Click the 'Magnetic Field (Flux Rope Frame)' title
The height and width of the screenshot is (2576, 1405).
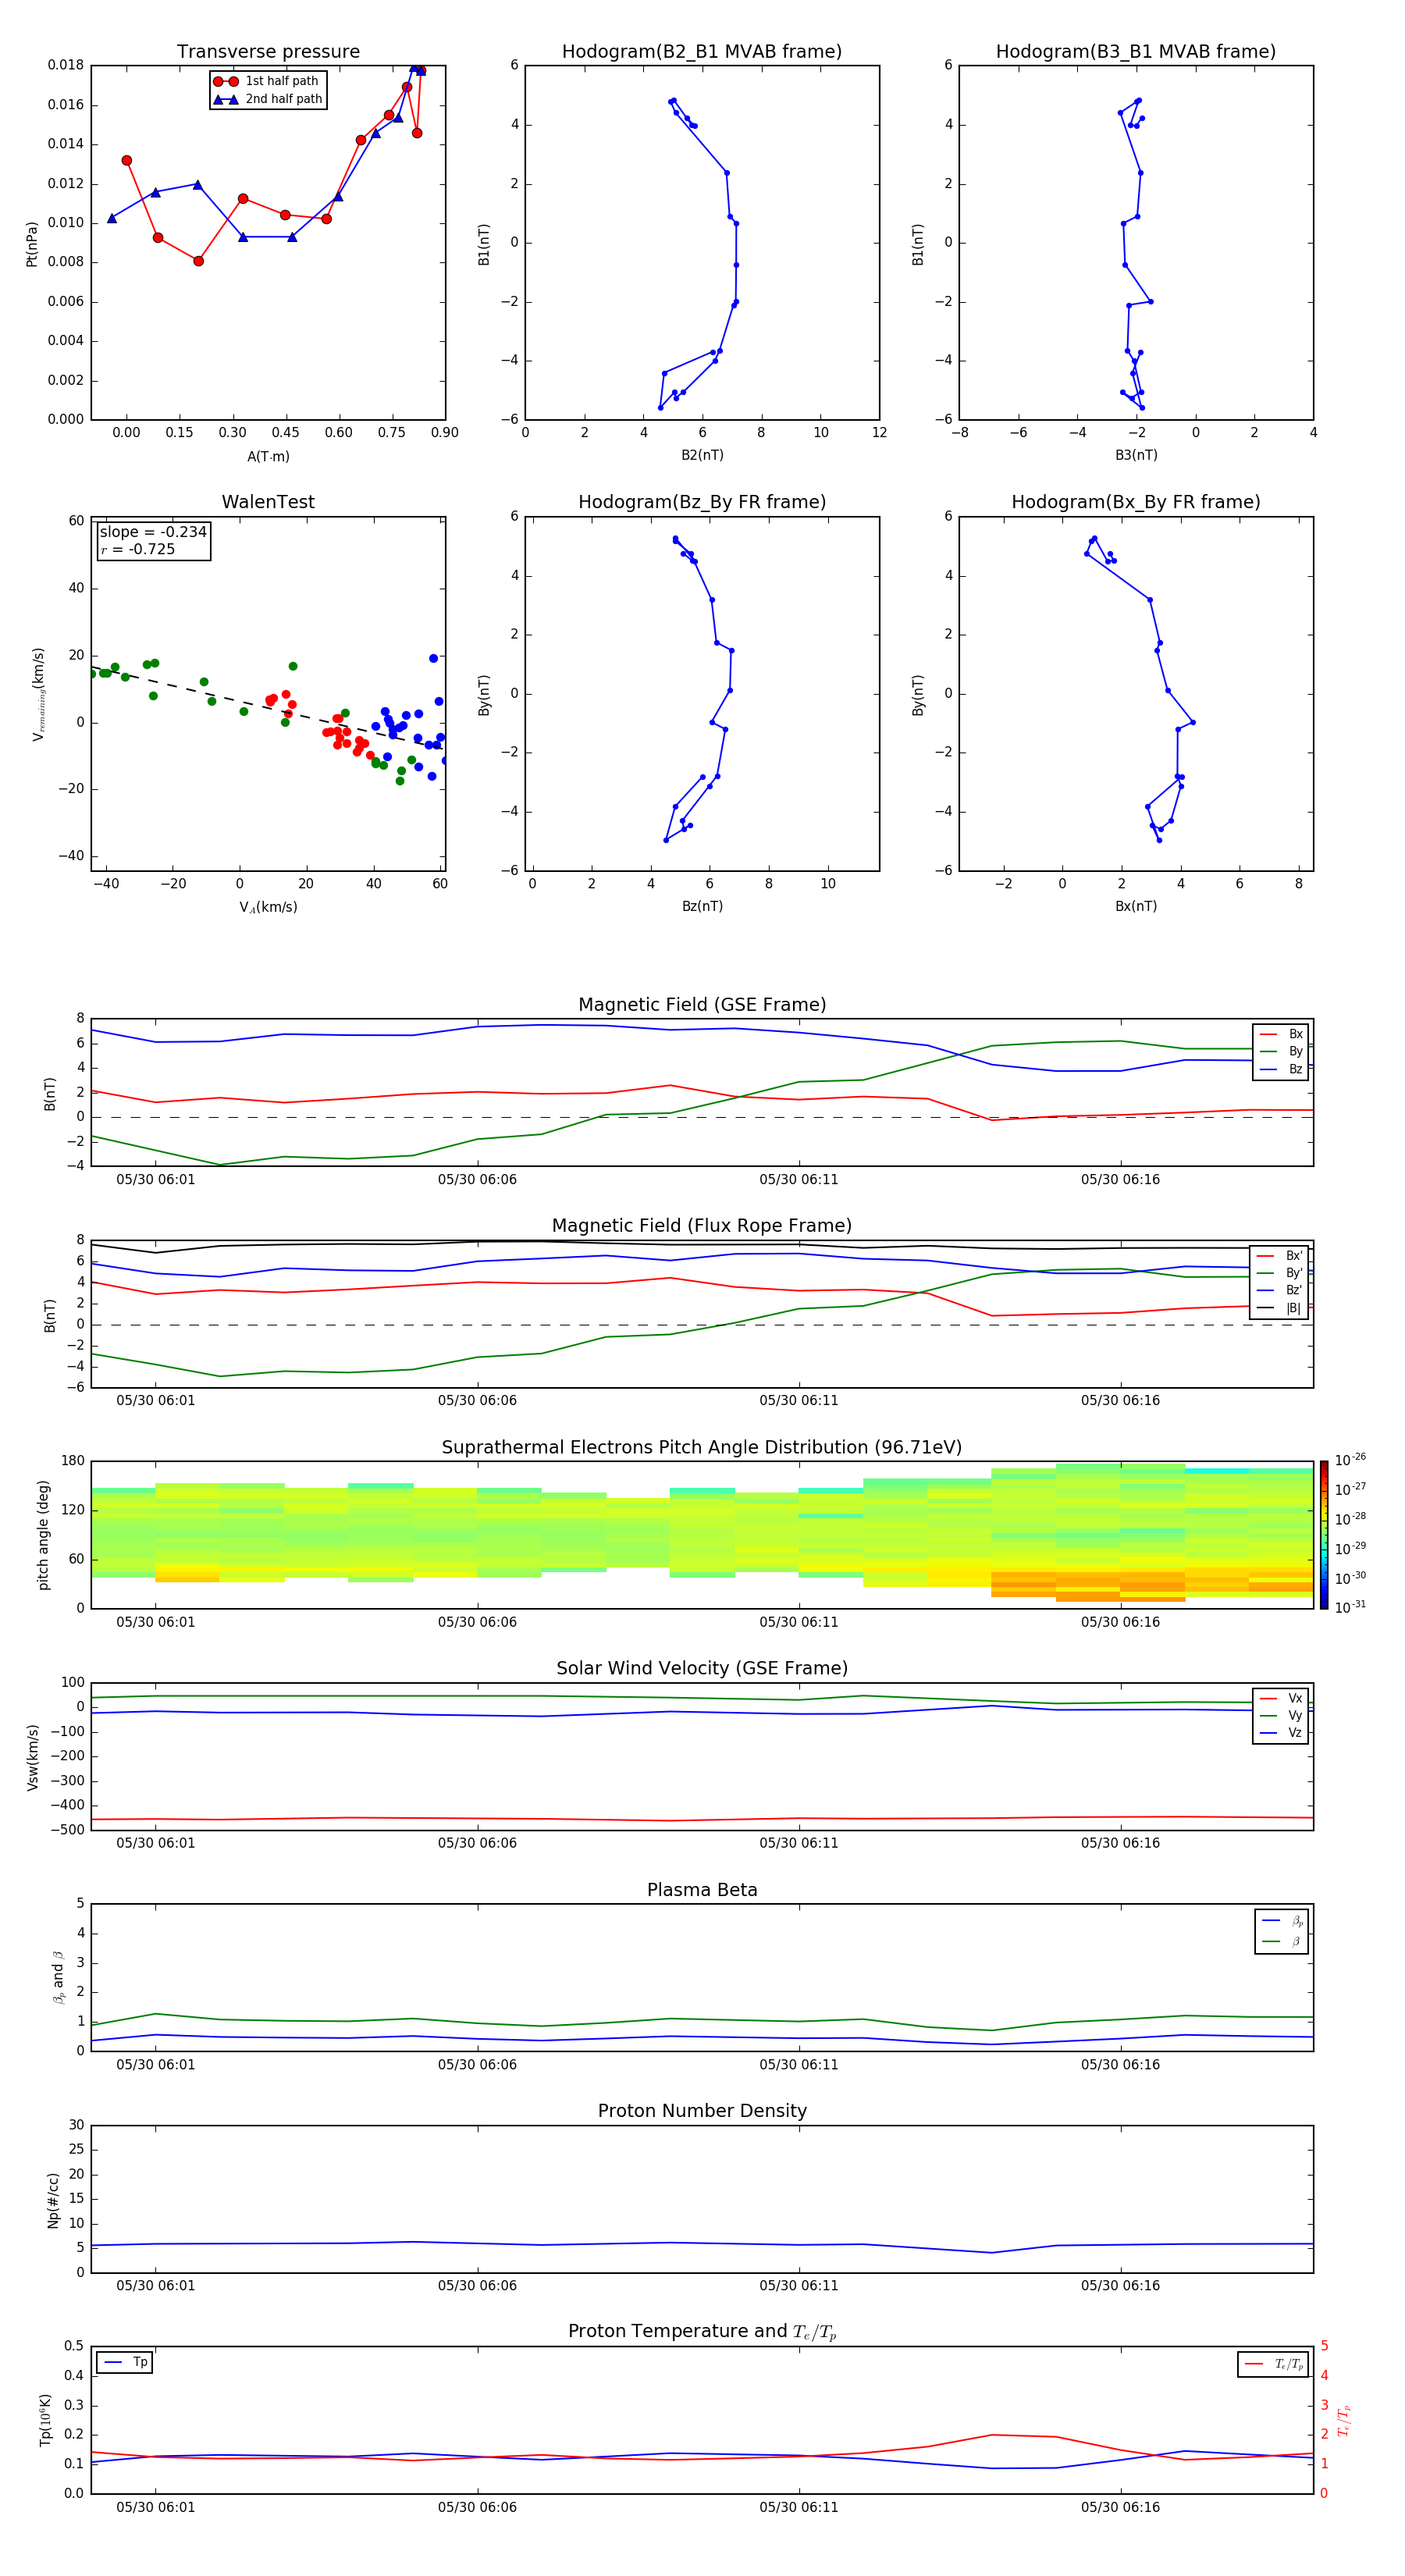702,1226
